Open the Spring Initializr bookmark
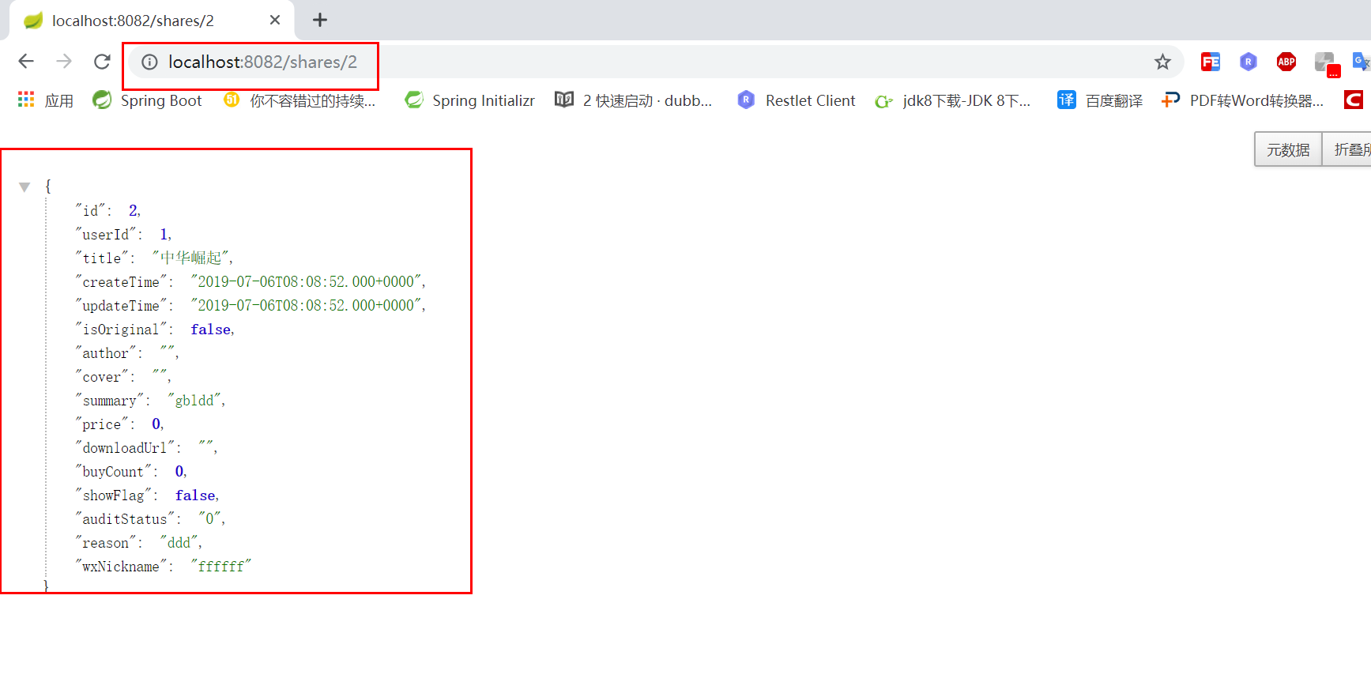This screenshot has height=697, width=1371. [469, 100]
